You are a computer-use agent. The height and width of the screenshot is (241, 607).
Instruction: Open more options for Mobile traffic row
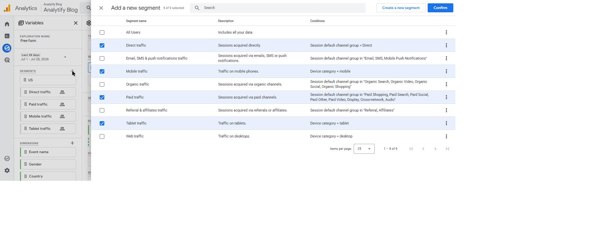tap(446, 71)
